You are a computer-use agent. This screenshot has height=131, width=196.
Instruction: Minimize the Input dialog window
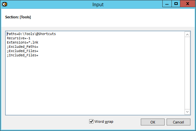pyautogui.click(x=167, y=4)
